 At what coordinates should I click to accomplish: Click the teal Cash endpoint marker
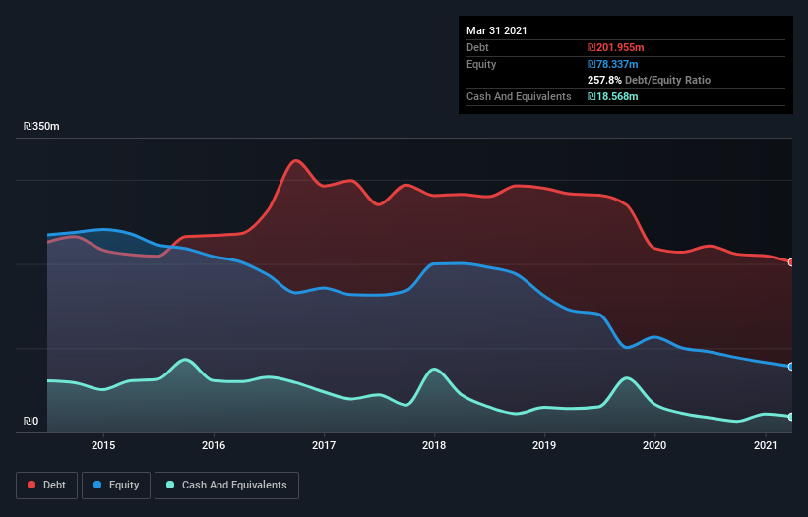[791, 417]
